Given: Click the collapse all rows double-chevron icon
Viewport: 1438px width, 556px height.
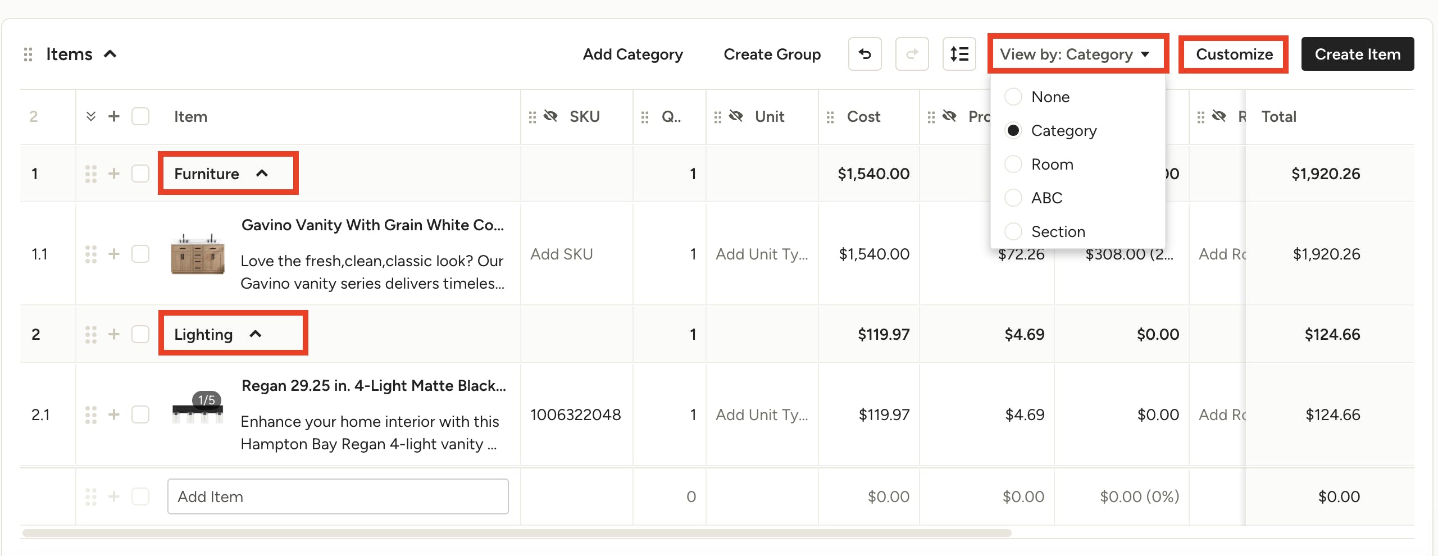Looking at the screenshot, I should tap(90, 116).
